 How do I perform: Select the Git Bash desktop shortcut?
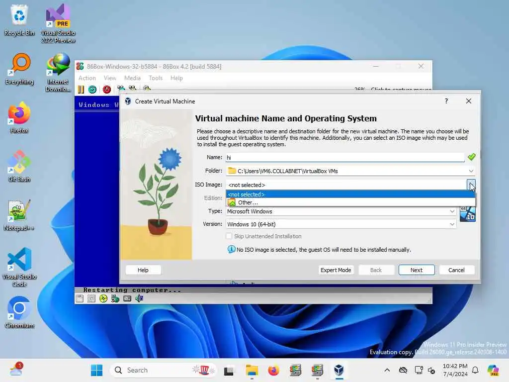(x=19, y=166)
